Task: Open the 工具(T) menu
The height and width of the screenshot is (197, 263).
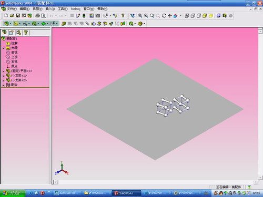Action: pyautogui.click(x=63, y=9)
